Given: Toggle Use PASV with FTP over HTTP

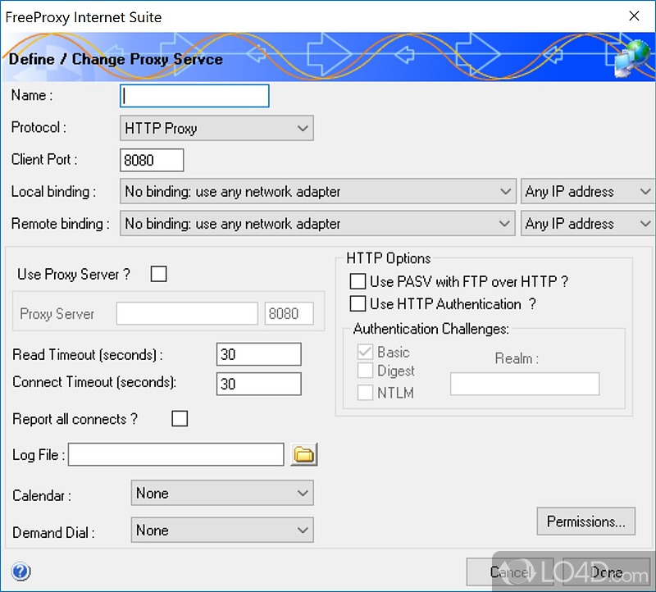Looking at the screenshot, I should pos(358,281).
